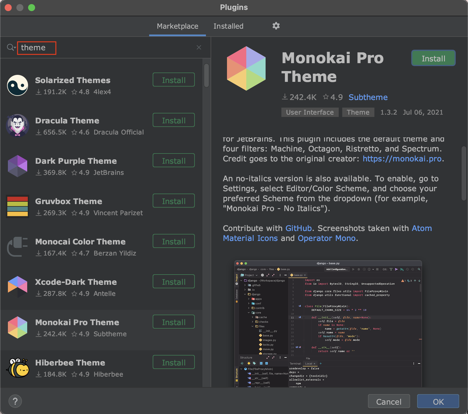Click the 'Dracula Official' vendor text

click(x=119, y=132)
